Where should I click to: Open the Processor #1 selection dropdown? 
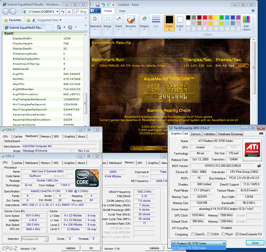click(35, 239)
